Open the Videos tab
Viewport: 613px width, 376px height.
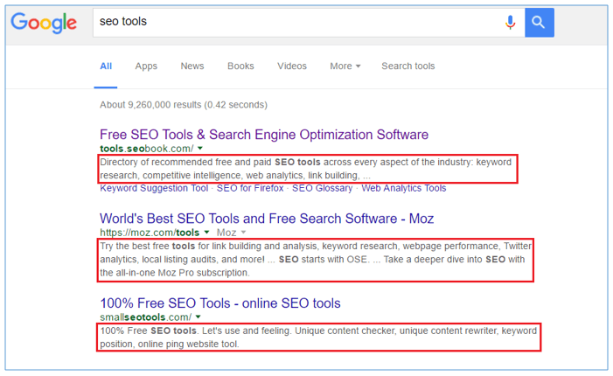point(292,66)
